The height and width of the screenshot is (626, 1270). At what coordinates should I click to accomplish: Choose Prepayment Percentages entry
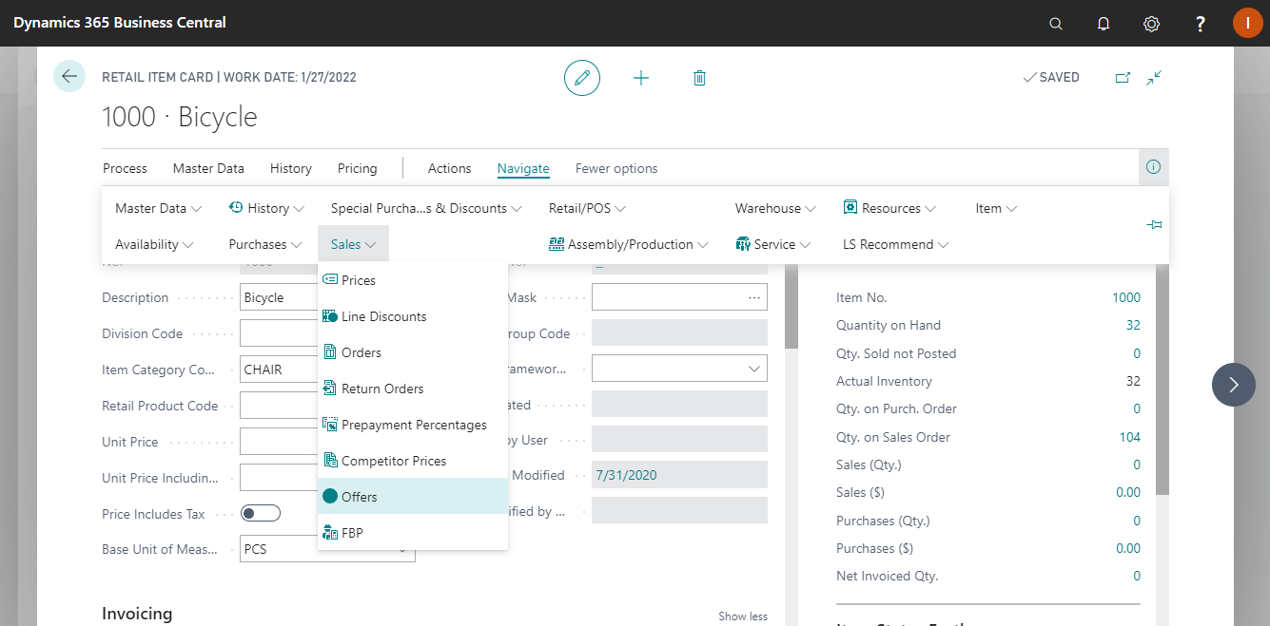(413, 425)
